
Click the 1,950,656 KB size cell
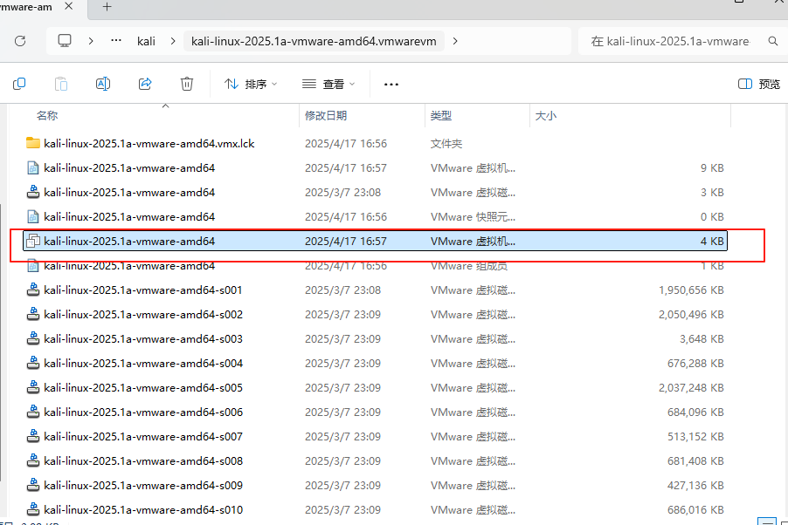(691, 290)
